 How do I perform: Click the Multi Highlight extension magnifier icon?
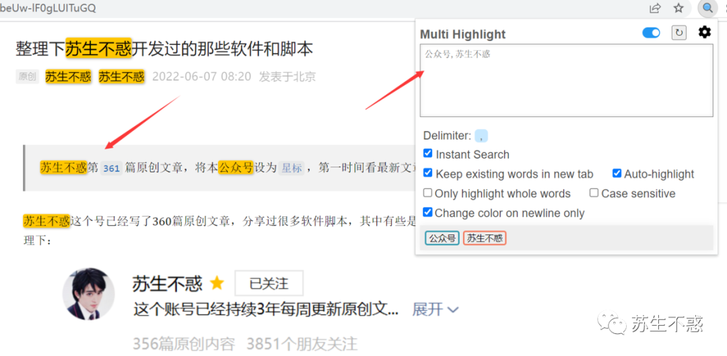click(707, 8)
